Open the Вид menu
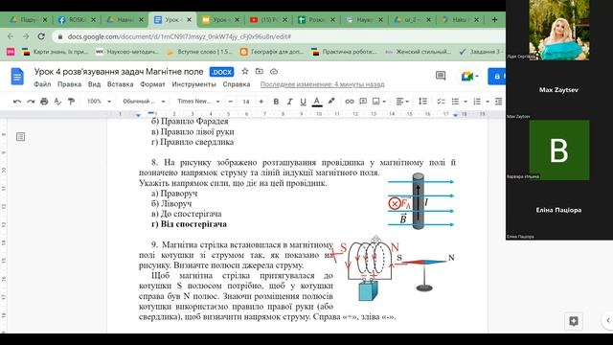Screen dimensions: 613x345 pos(94,84)
